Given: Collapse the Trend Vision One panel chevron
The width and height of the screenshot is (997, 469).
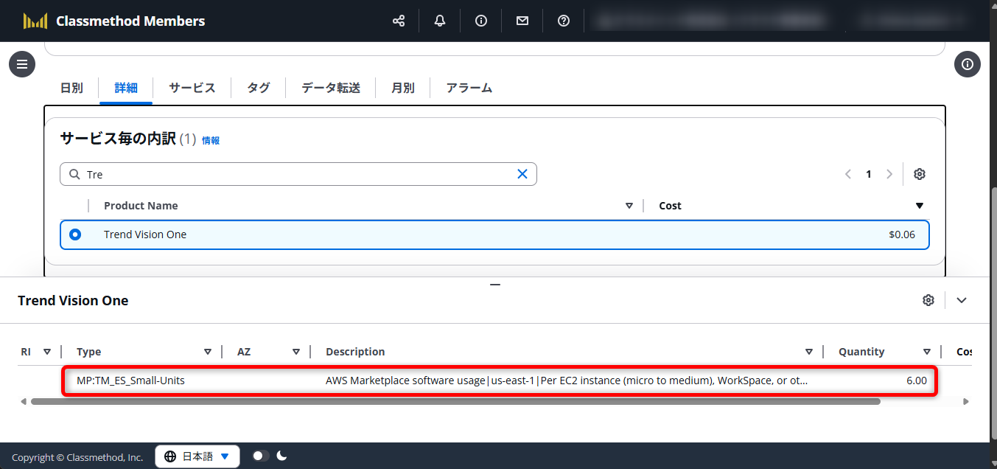Looking at the screenshot, I should point(962,300).
